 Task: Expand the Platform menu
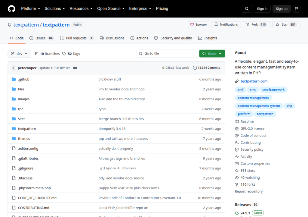pos(30,9)
